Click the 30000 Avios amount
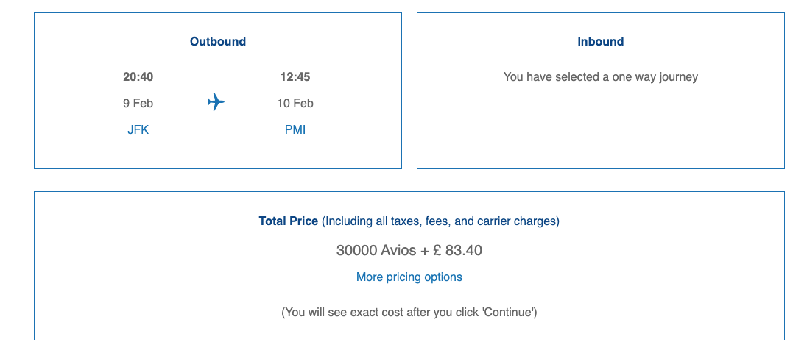Screen dimensions: 807x353 [x=376, y=250]
